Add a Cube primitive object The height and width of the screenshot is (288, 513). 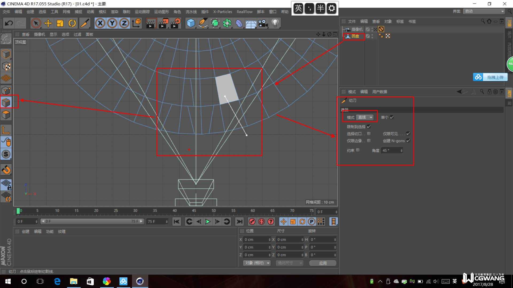pos(191,23)
